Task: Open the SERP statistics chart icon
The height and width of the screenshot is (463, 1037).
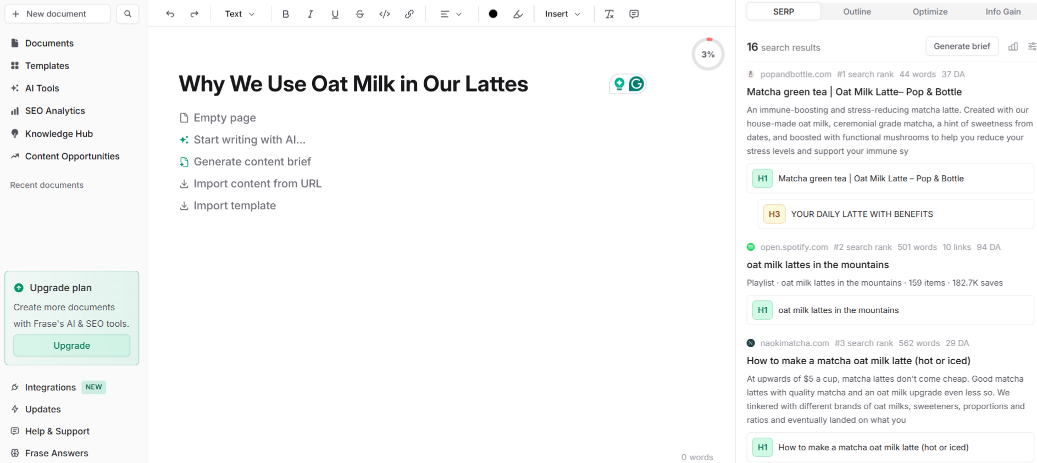Action: click(x=1013, y=47)
